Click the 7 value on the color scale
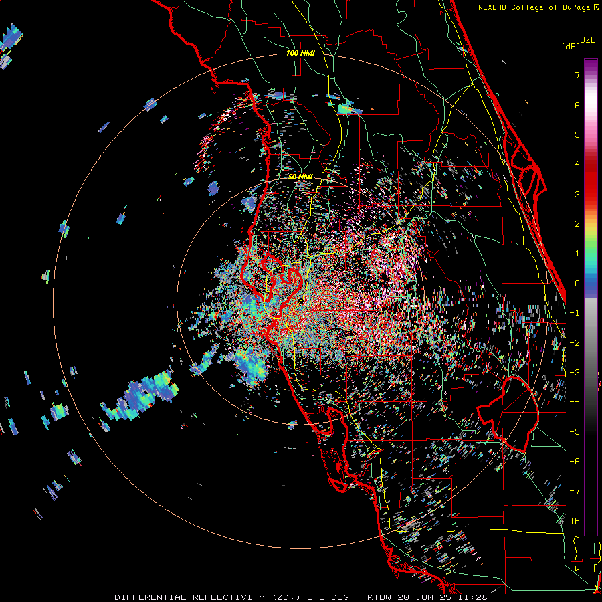Image resolution: width=602 pixels, height=602 pixels. click(x=577, y=75)
